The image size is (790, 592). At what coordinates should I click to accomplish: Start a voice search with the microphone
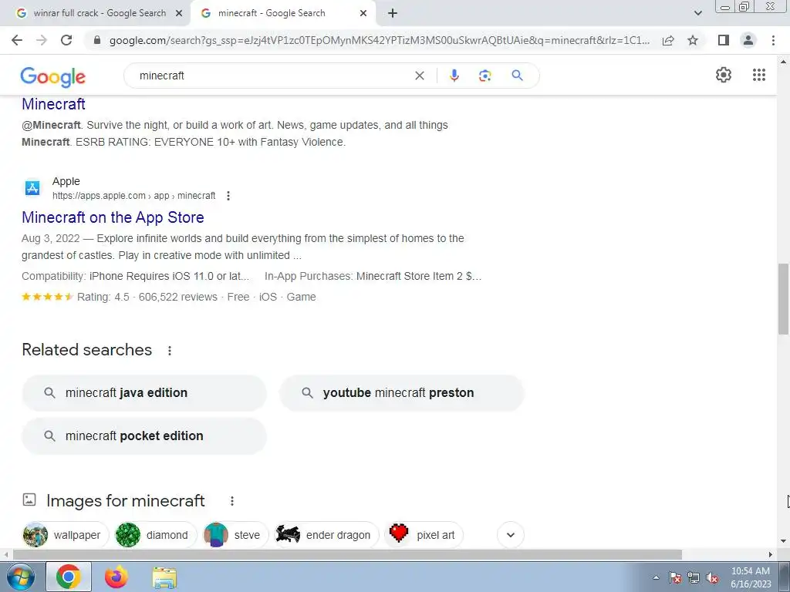pyautogui.click(x=454, y=76)
